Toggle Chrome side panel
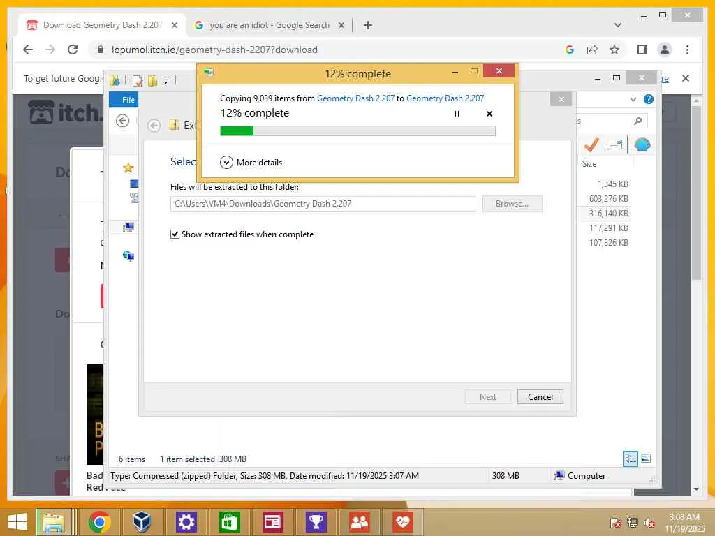Image resolution: width=715 pixels, height=536 pixels. click(642, 50)
